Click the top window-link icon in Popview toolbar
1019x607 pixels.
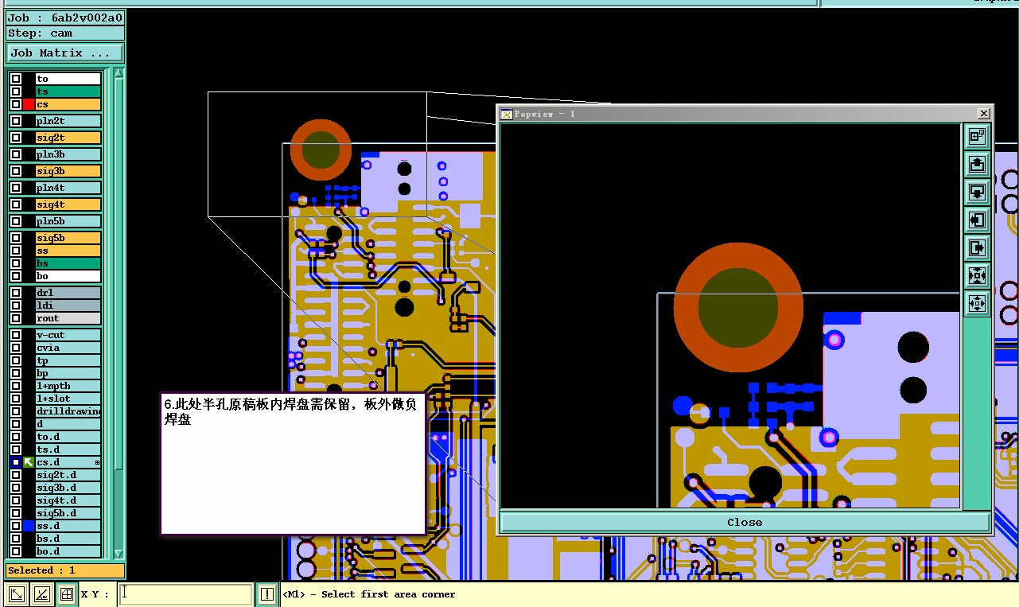click(977, 137)
